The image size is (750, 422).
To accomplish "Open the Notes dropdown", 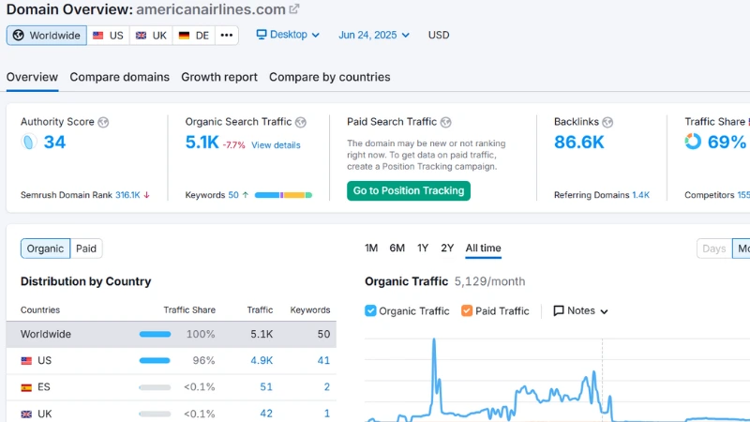I will tap(580, 311).
